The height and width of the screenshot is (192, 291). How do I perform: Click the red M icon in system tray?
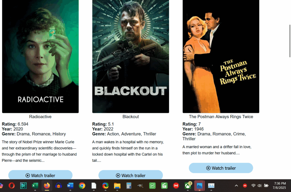click(x=245, y=185)
